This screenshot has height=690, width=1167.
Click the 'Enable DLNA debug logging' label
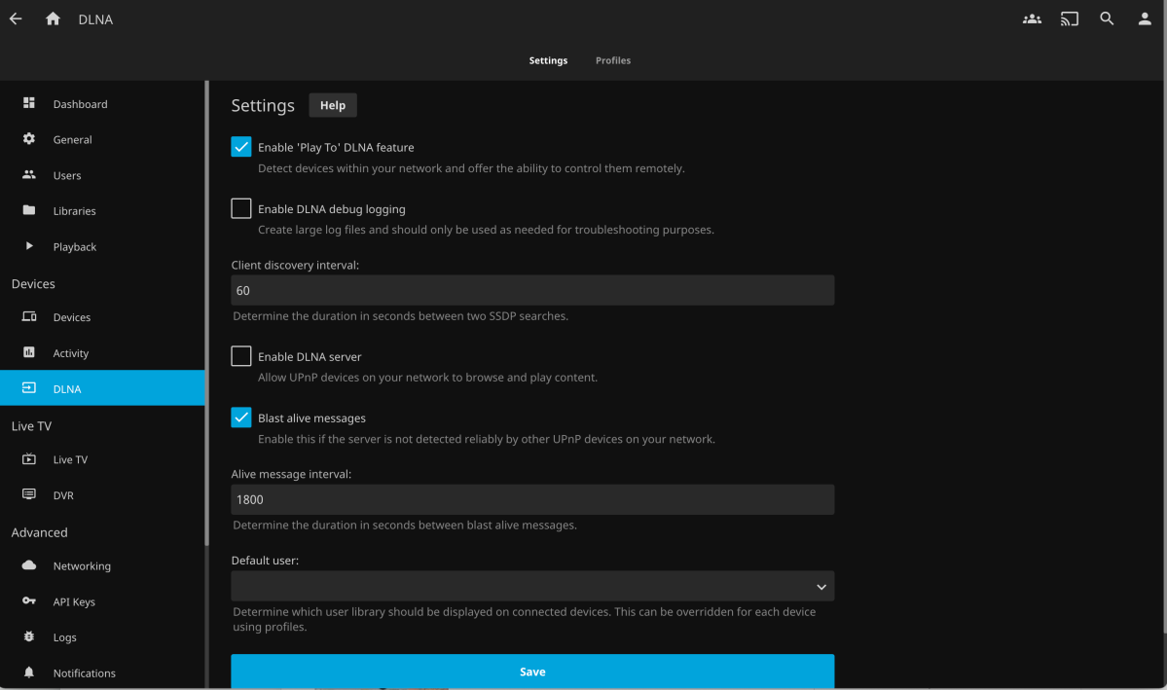[x=332, y=209]
